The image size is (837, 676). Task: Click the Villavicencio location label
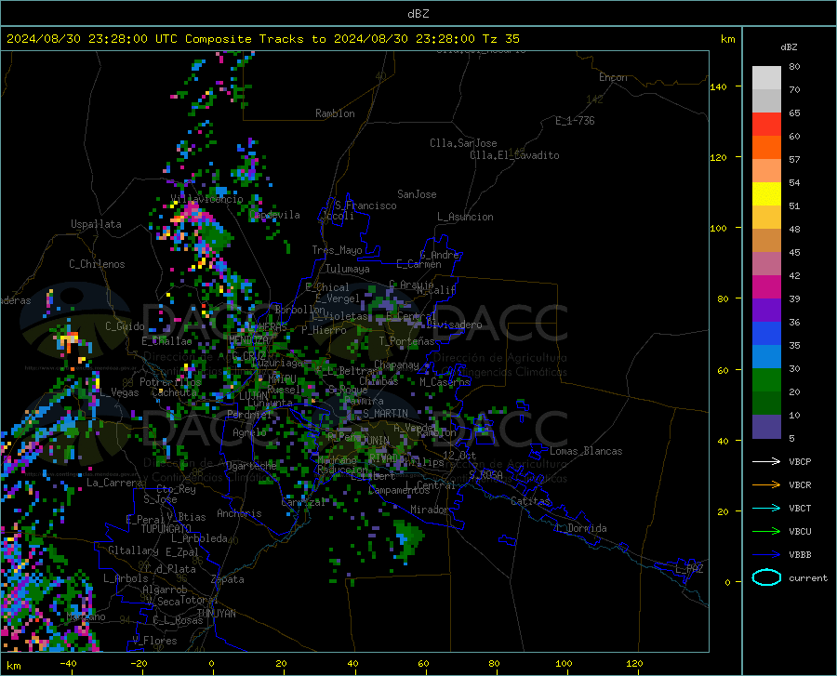(206, 199)
